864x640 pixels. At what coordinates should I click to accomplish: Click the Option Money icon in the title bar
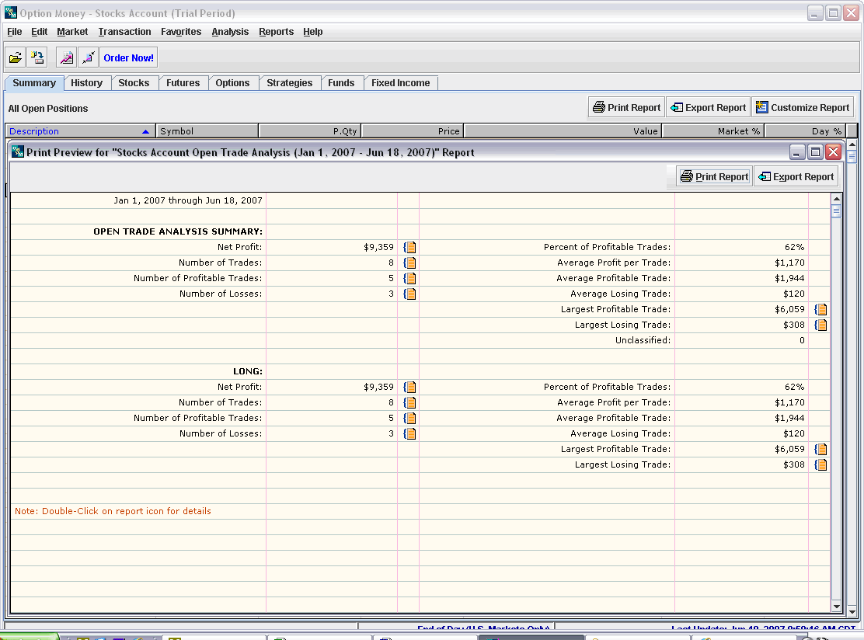tap(10, 12)
